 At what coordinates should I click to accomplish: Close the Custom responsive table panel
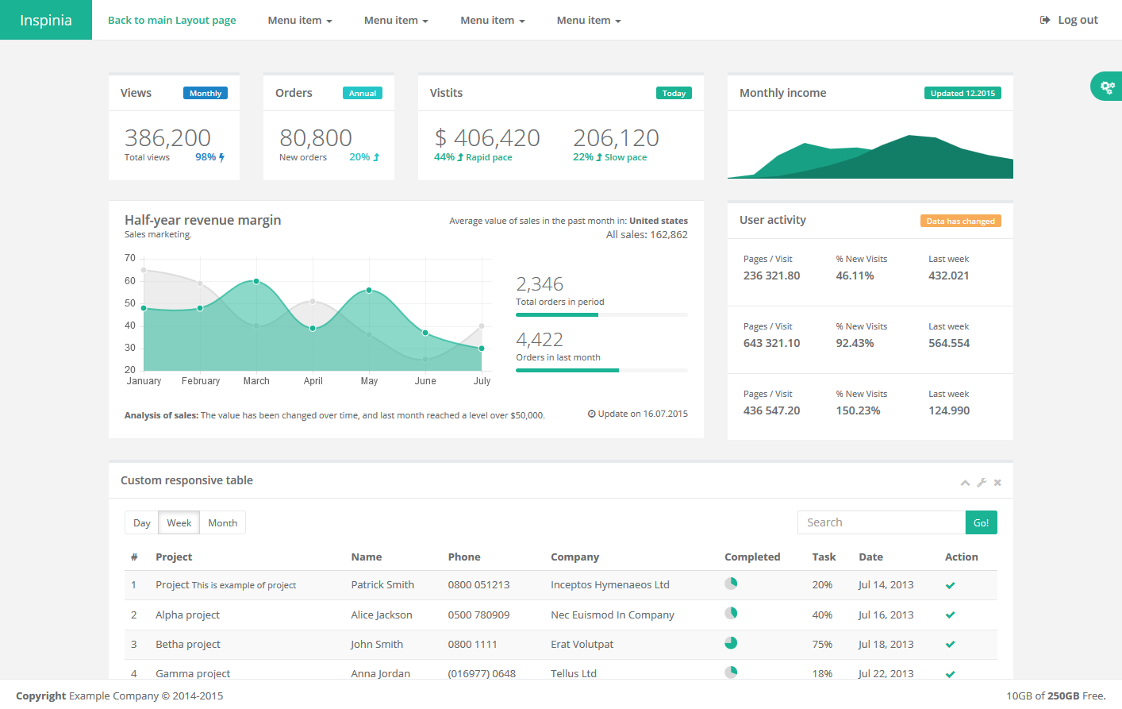(997, 482)
